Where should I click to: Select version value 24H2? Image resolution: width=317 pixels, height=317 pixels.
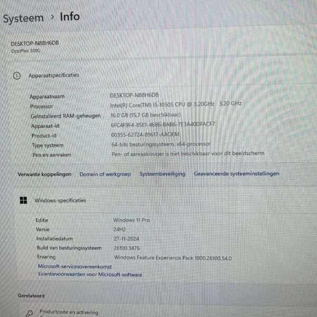tap(119, 230)
